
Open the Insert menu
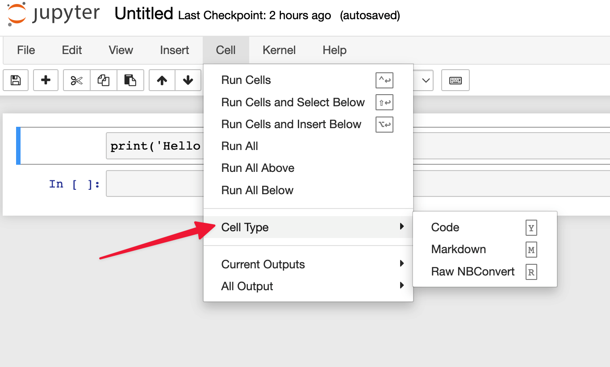pos(175,50)
